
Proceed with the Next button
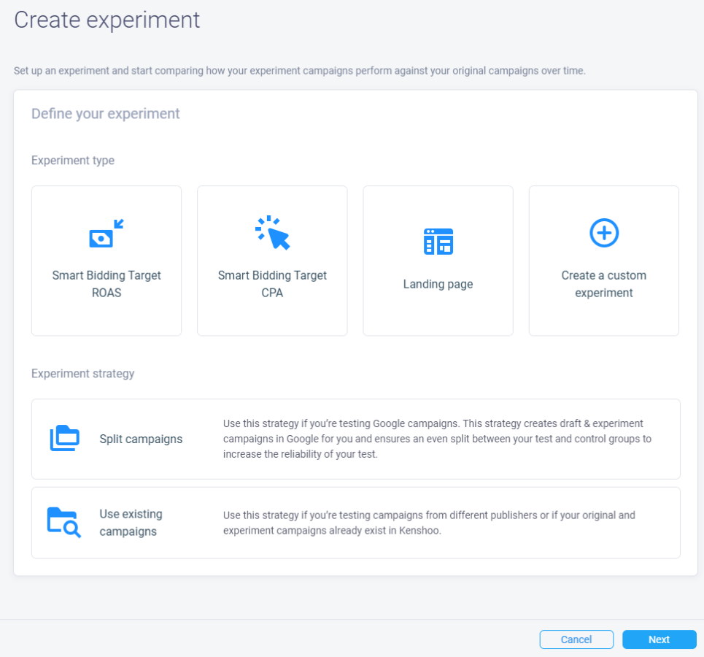659,639
